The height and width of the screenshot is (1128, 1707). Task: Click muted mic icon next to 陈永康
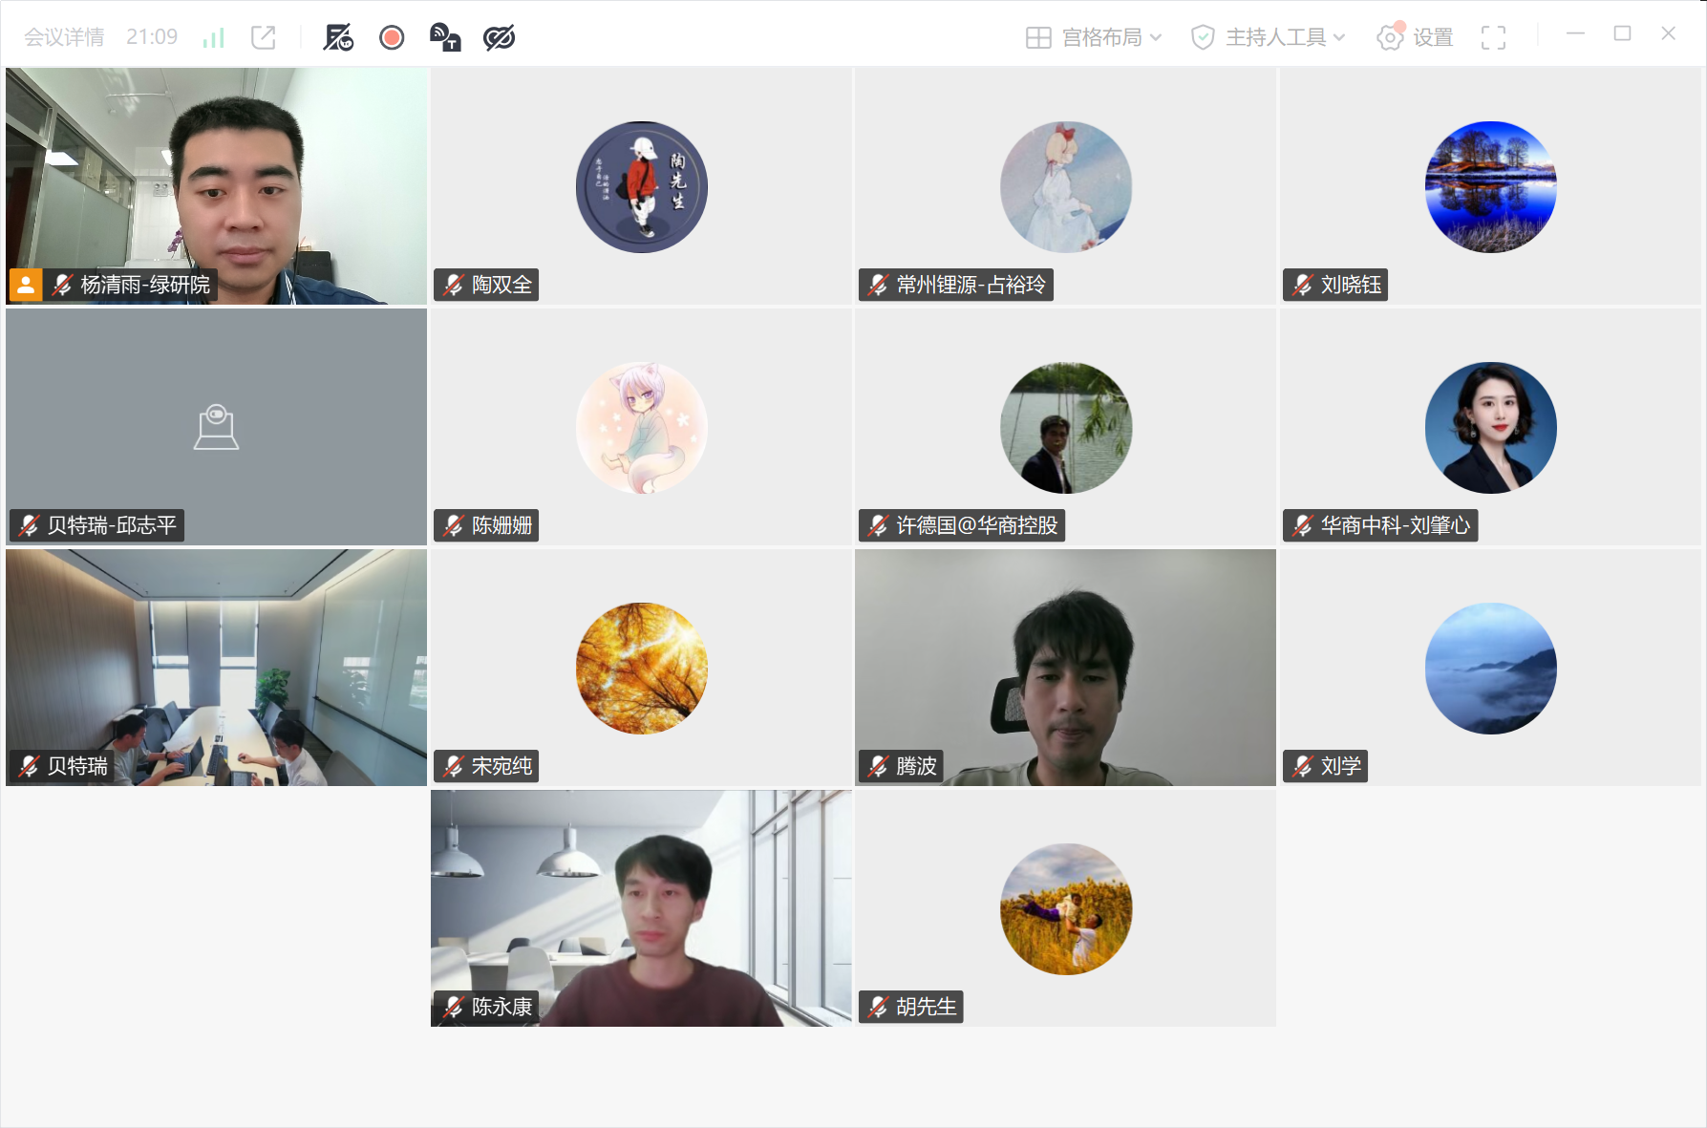(x=454, y=1007)
